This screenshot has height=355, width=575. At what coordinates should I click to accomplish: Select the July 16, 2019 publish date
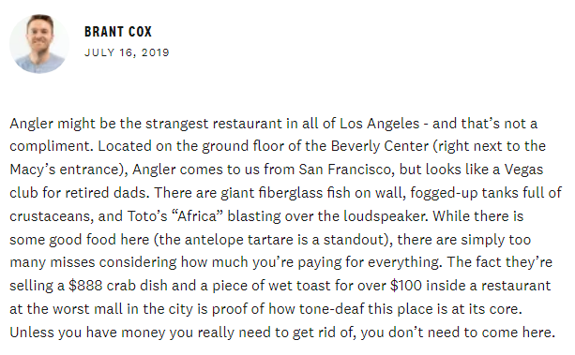click(x=127, y=52)
